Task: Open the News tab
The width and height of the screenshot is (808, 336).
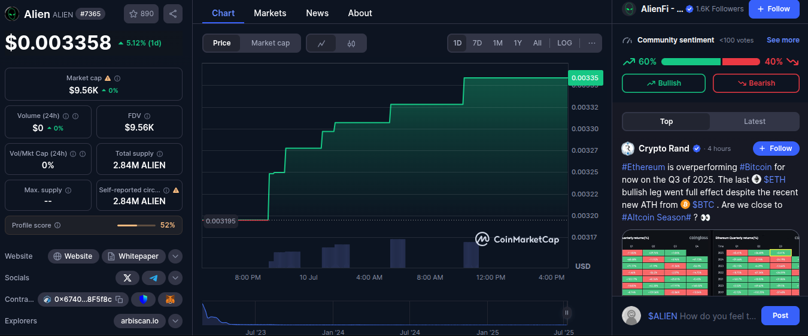Action: [x=317, y=13]
